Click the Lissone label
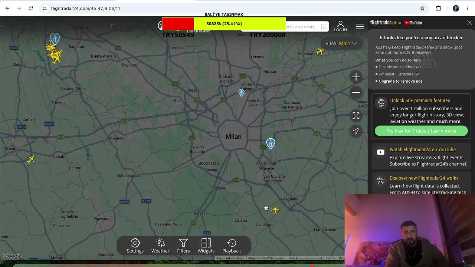Screen dimensions: 475x267 258,57
